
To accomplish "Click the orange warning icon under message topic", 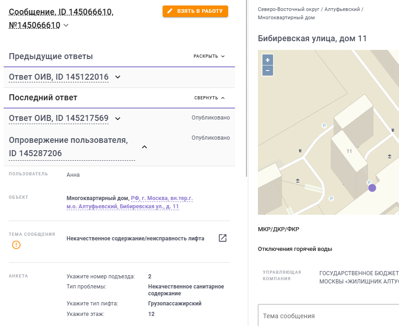I will pos(16,245).
